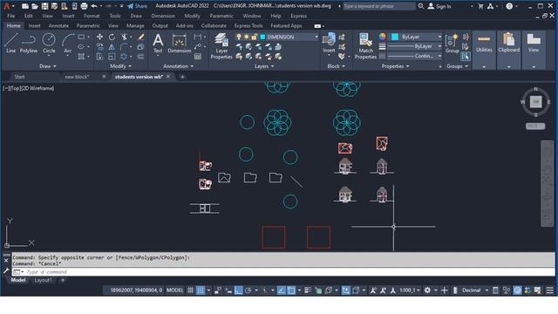Open the ByLayer lineweight dropdown

pyautogui.click(x=439, y=46)
